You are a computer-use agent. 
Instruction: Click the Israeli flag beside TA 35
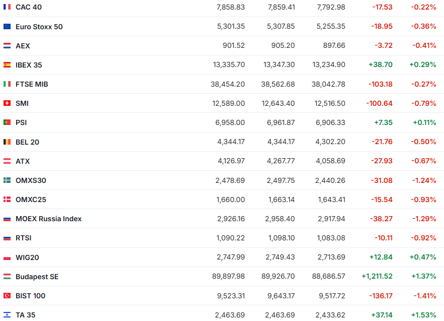pyautogui.click(x=7, y=315)
